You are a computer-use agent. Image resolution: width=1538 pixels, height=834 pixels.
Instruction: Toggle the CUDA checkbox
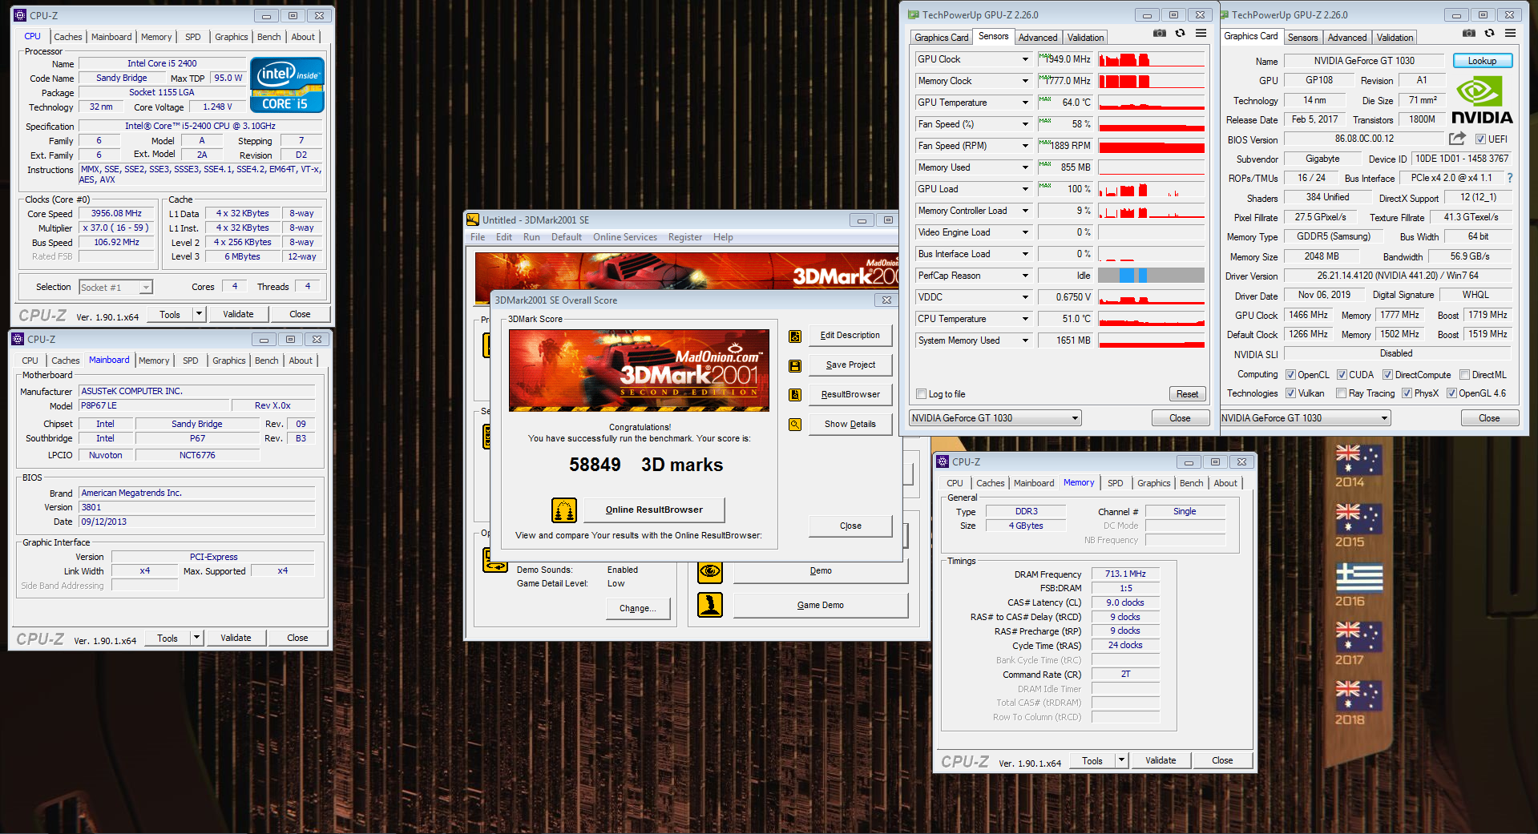[x=1342, y=375]
